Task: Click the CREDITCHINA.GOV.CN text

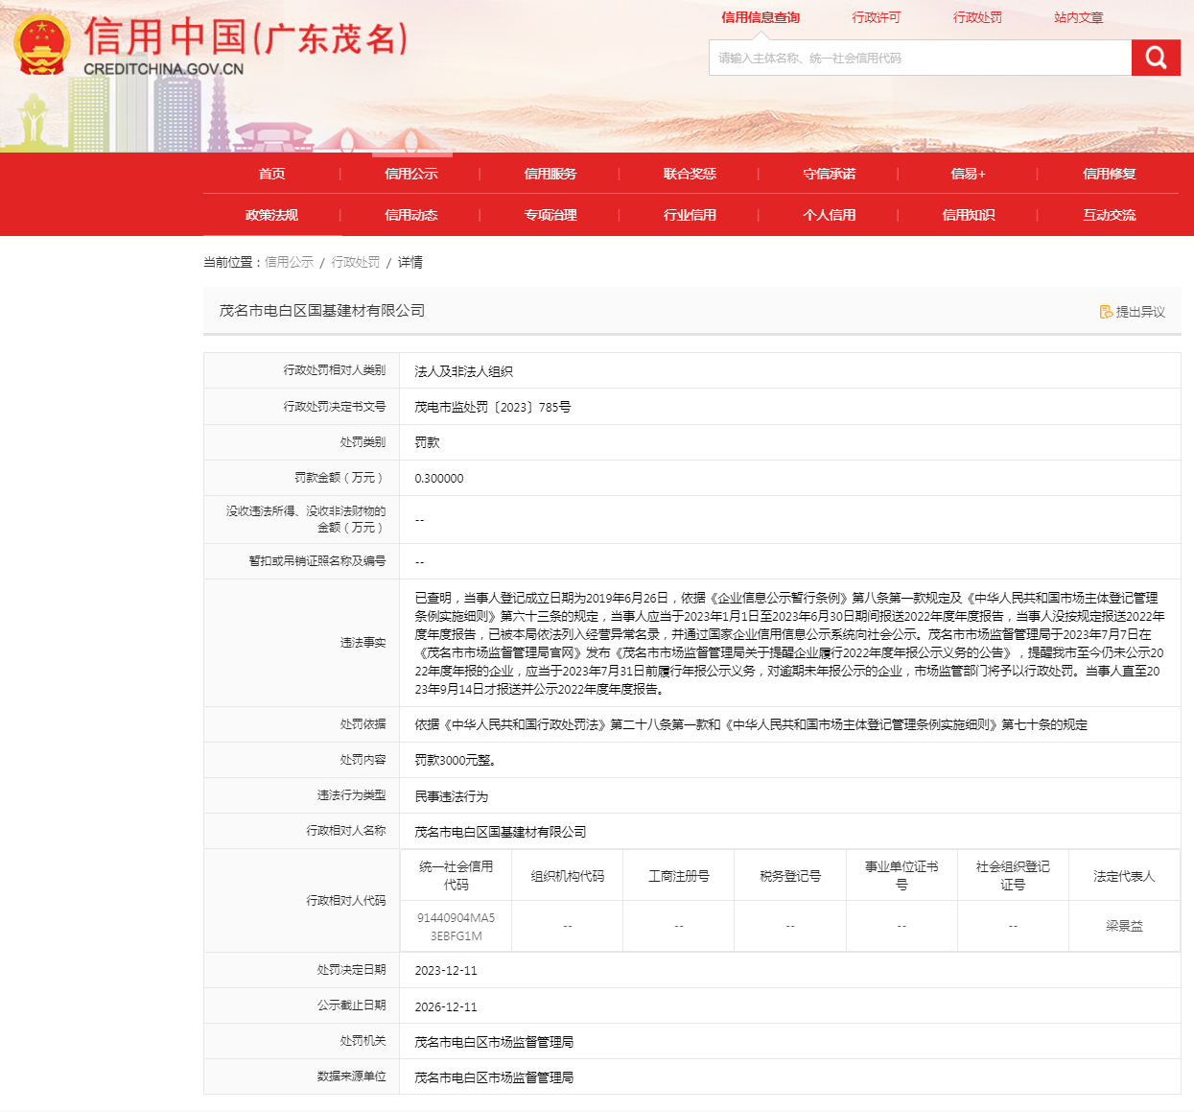Action: [x=163, y=69]
